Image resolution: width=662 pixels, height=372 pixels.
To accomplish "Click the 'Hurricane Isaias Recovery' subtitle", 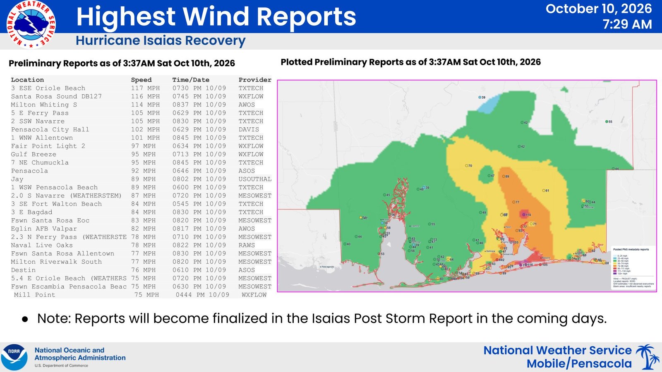I will (x=161, y=41).
